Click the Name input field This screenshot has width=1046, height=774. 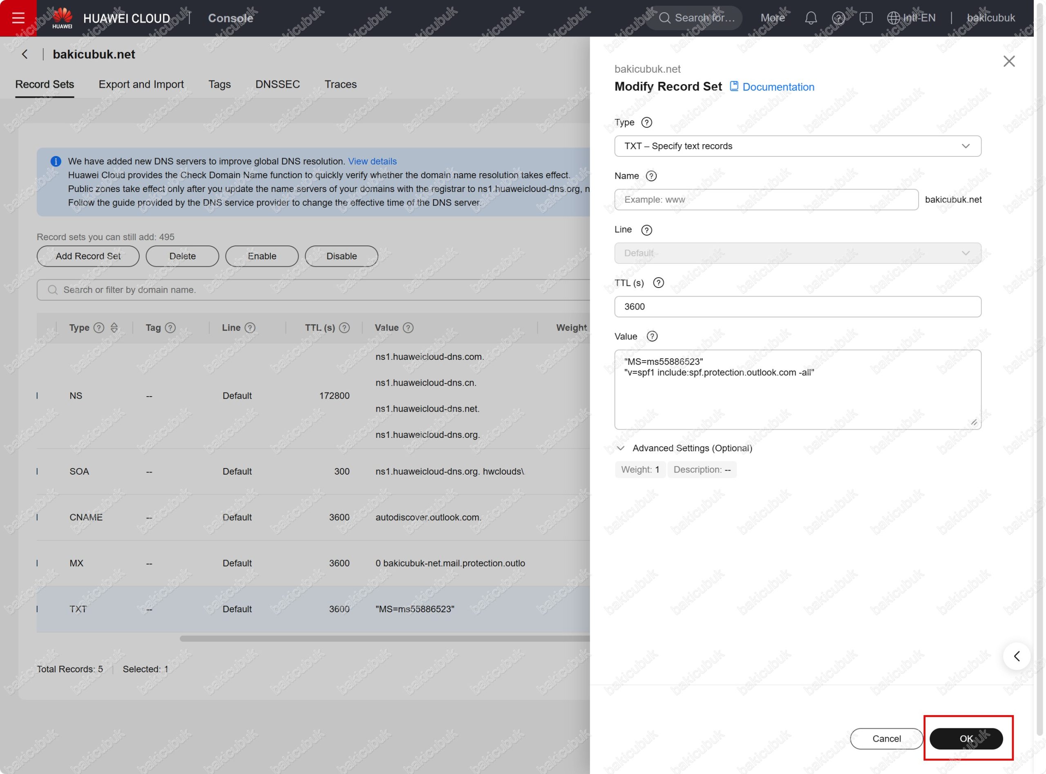pos(766,200)
